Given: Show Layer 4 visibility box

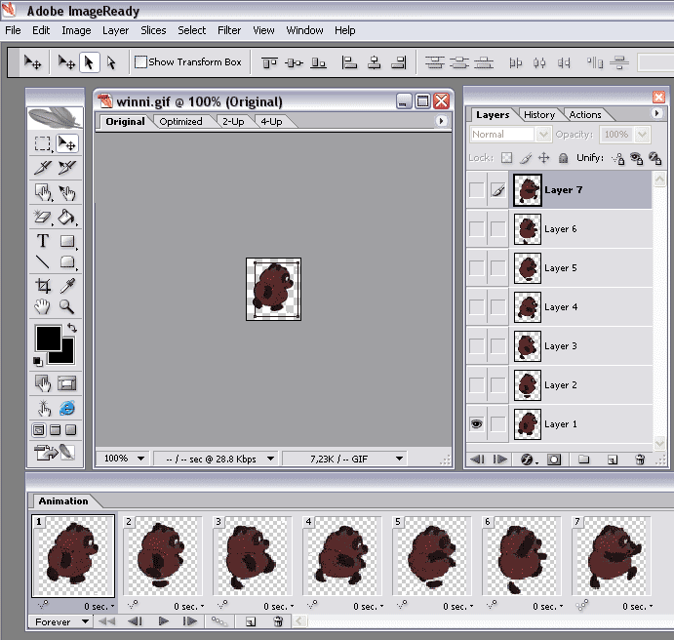Looking at the screenshot, I should coord(476,307).
